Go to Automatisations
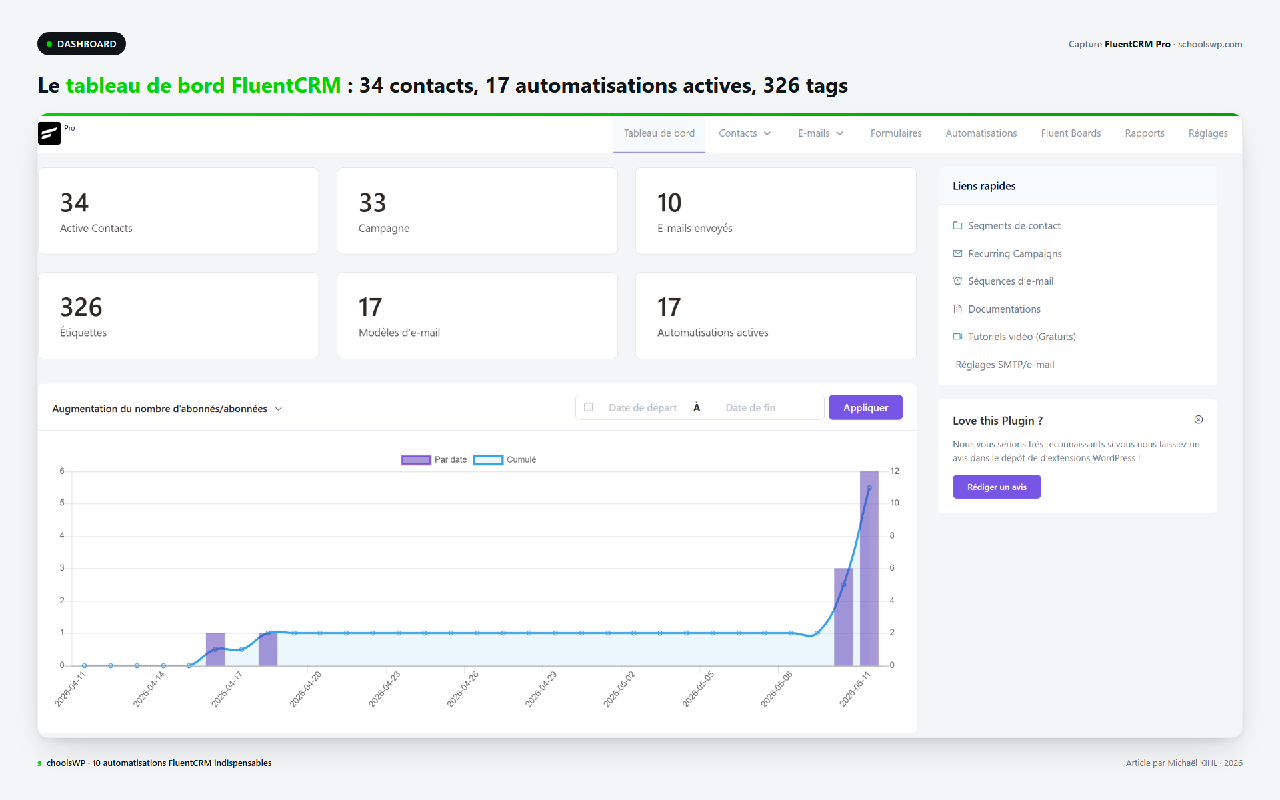This screenshot has height=800, width=1280. (x=981, y=133)
